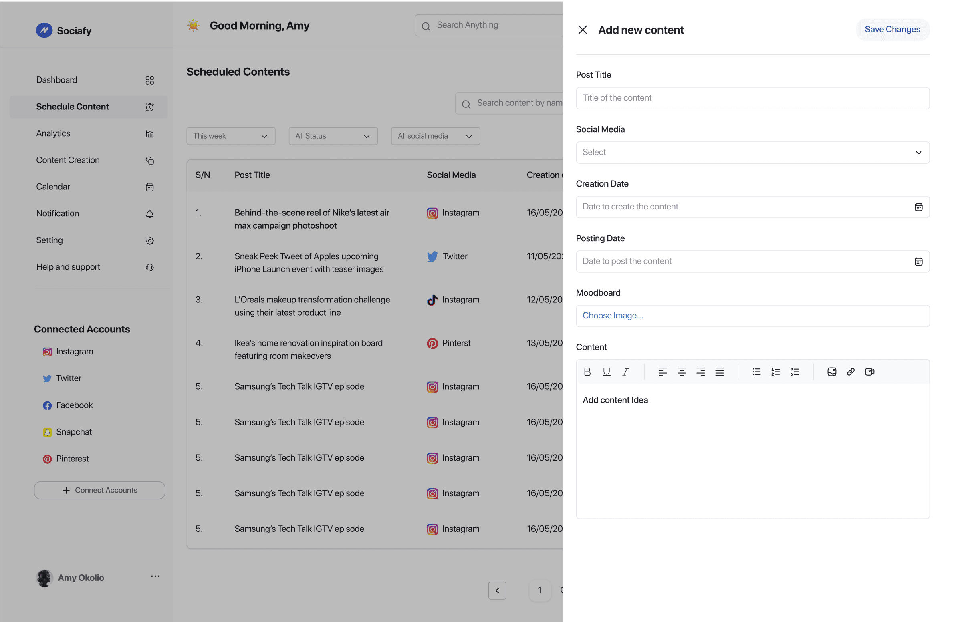Screen dimensions: 962x622
Task: Center align text in content editor
Action: pyautogui.click(x=681, y=372)
